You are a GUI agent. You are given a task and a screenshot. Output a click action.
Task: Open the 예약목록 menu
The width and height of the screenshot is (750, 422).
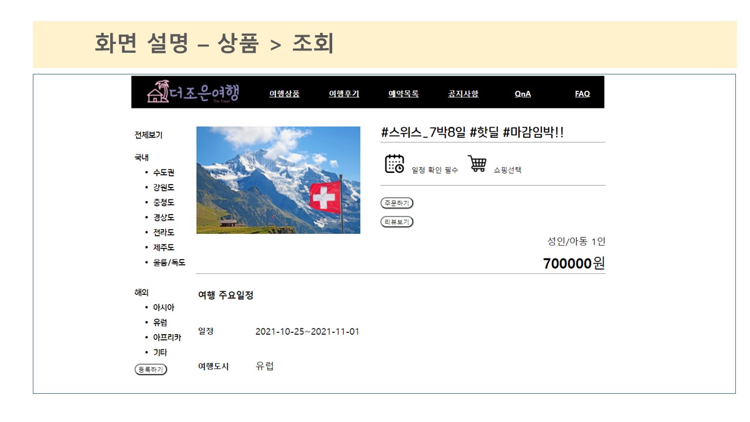404,94
